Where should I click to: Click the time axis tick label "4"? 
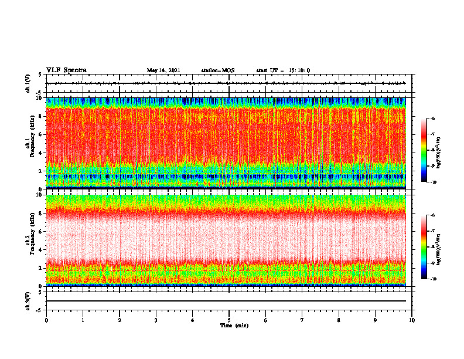[x=193, y=320]
